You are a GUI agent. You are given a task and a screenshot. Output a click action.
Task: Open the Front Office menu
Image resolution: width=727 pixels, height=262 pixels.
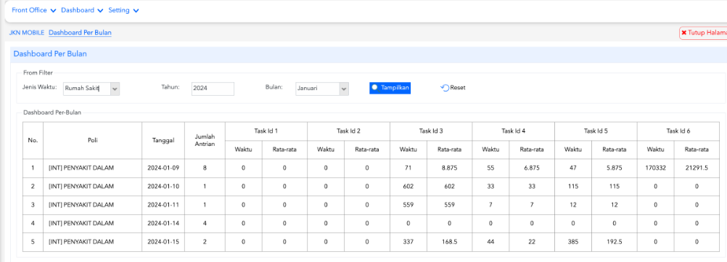(34, 10)
